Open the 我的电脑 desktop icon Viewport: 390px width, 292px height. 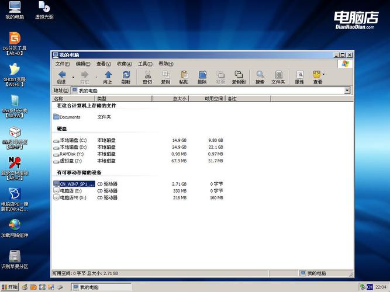pos(15,11)
